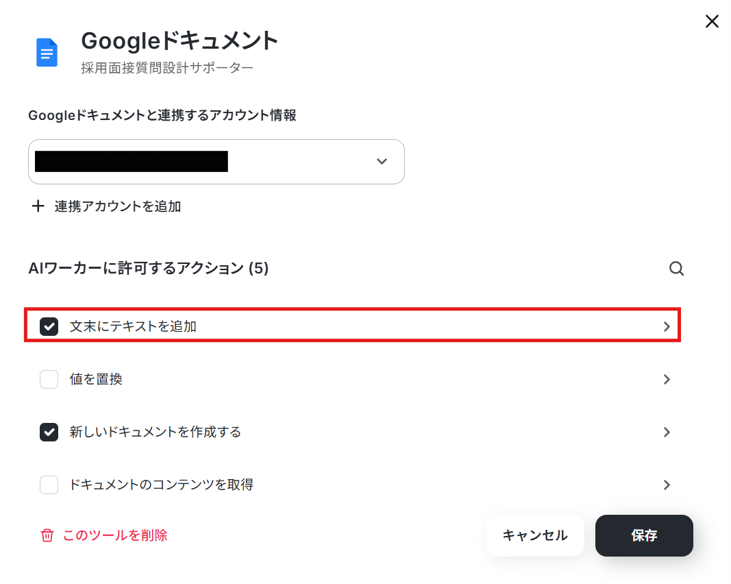Select the redacted account field
This screenshot has height=584, width=731.
pos(216,161)
